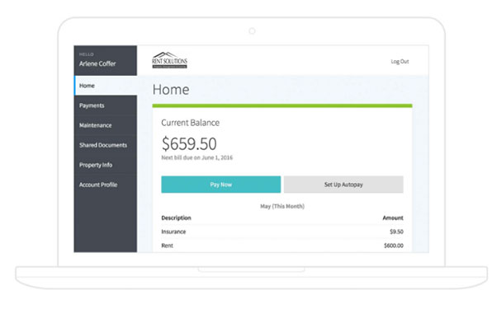
Task: Click the $600.00 rent amount
Action: tap(394, 246)
